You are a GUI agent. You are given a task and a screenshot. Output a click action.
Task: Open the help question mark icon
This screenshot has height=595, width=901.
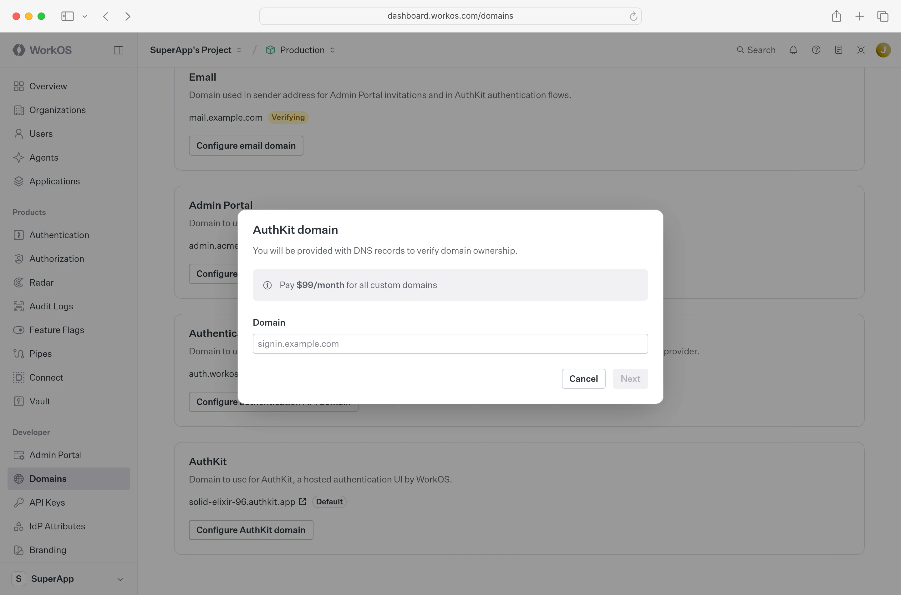[816, 50]
